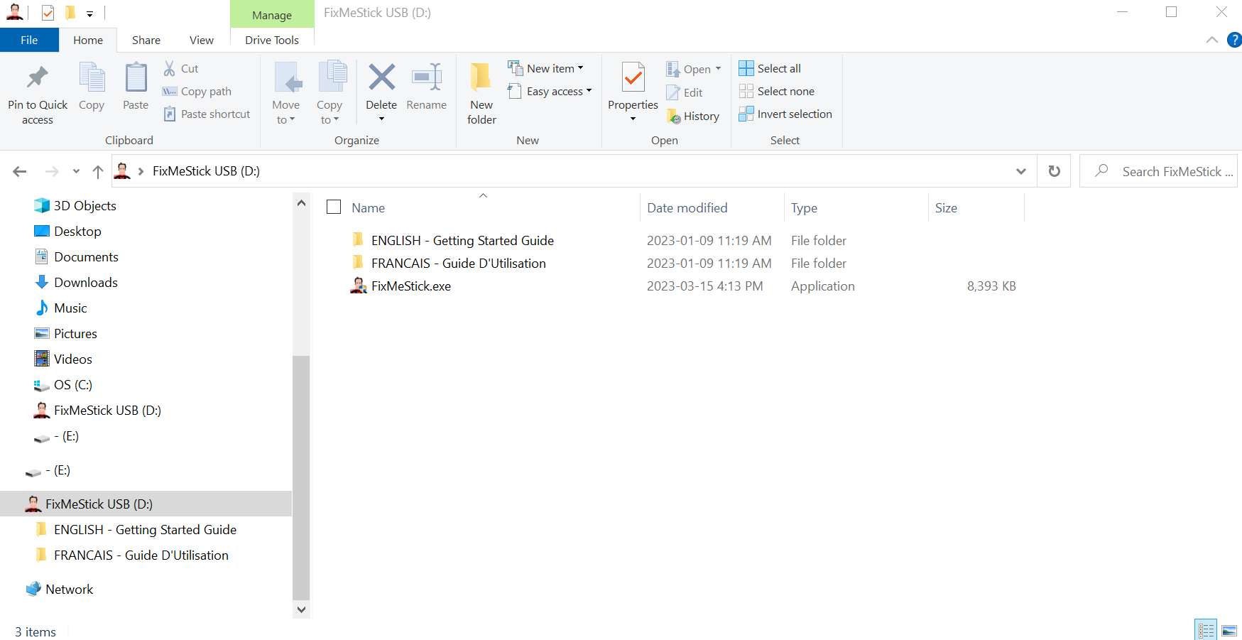This screenshot has width=1242, height=640.
Task: Expand the Open dropdown arrow
Action: coord(718,69)
